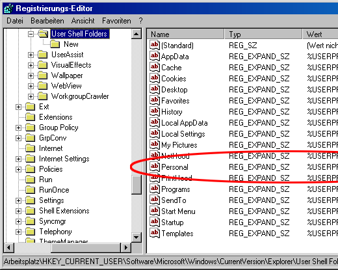Click the string icon beside (Standard)
The height and width of the screenshot is (270, 338).
tap(155, 45)
